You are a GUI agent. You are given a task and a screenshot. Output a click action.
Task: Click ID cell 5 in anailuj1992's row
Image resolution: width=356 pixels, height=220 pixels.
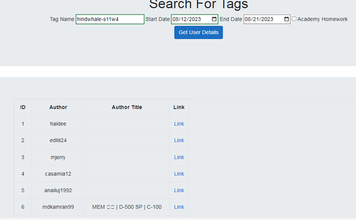[x=23, y=191]
